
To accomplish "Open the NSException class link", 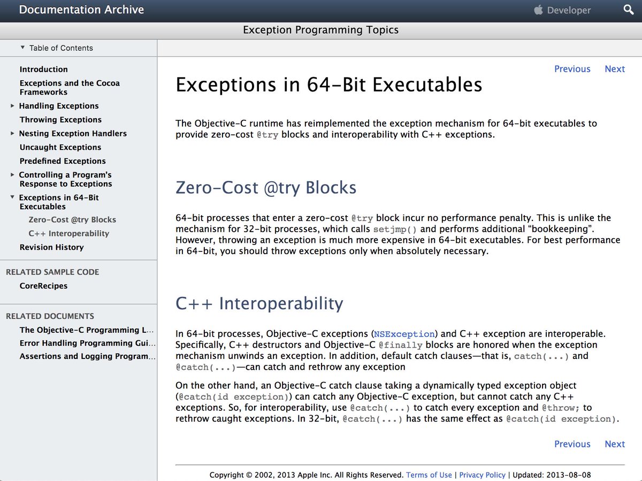I will 405,334.
